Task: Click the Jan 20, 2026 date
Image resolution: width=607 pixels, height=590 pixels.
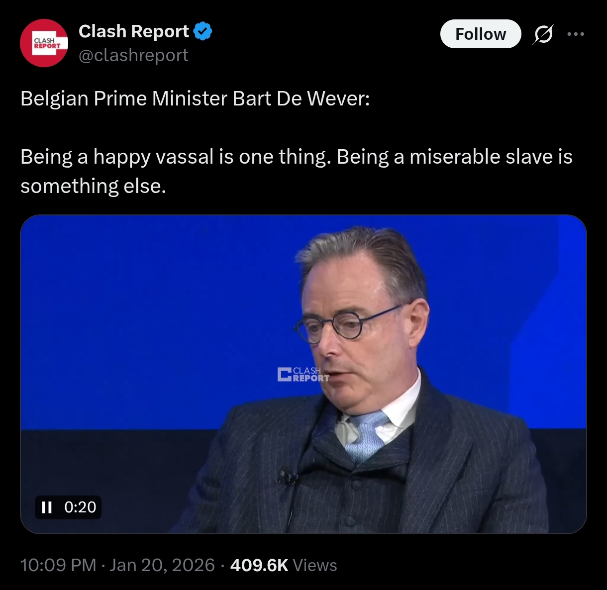Action: click(x=162, y=565)
